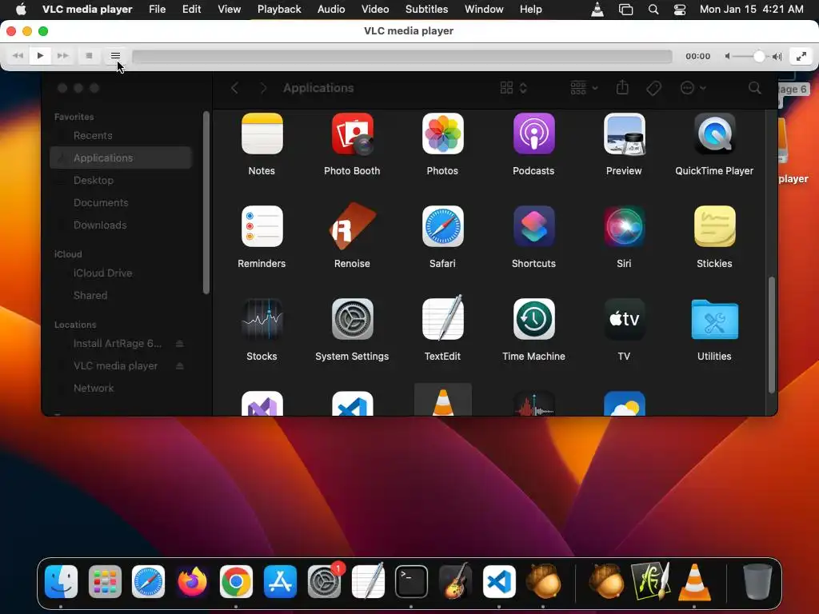Open Control Center in menu bar
The image size is (819, 614).
pos(680,10)
